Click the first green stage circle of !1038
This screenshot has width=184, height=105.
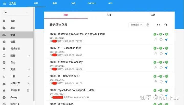pos(155,34)
